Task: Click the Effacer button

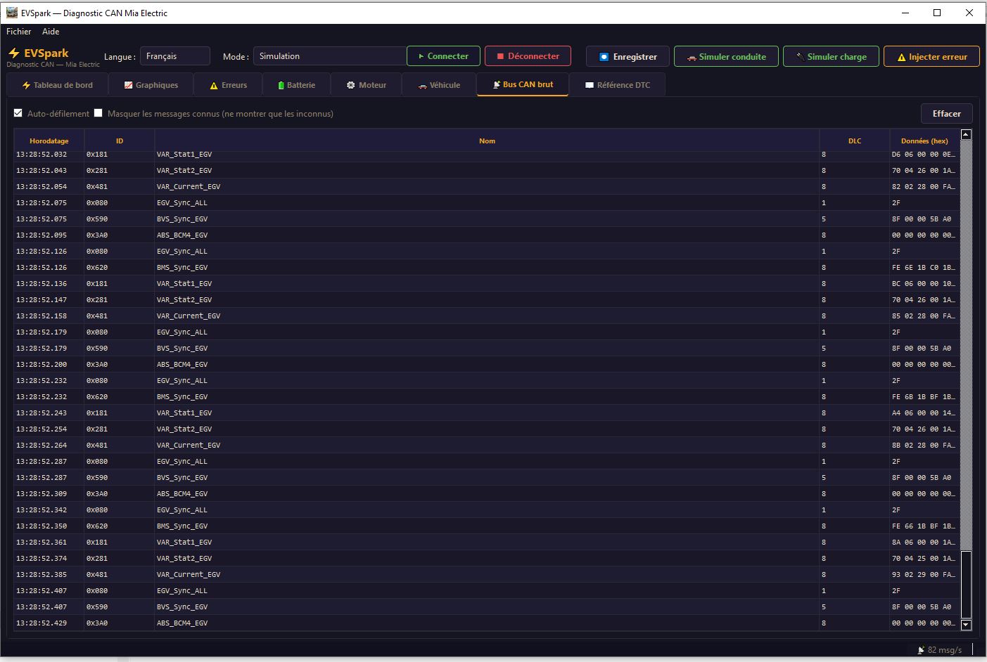Action: click(946, 114)
